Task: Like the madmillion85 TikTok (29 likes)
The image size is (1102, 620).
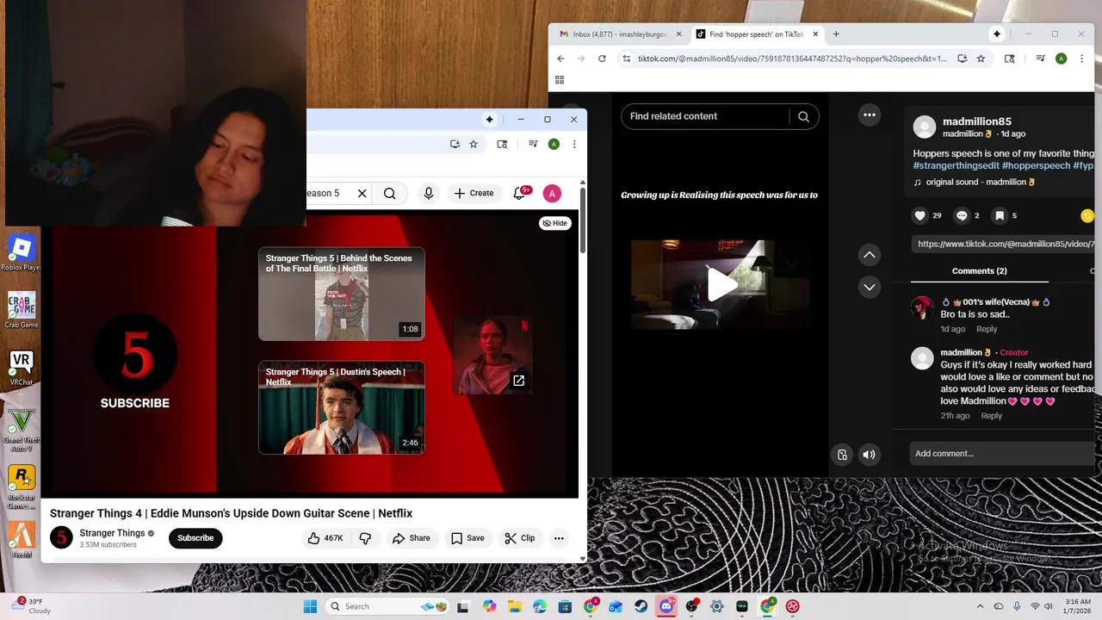Action: pyautogui.click(x=919, y=216)
